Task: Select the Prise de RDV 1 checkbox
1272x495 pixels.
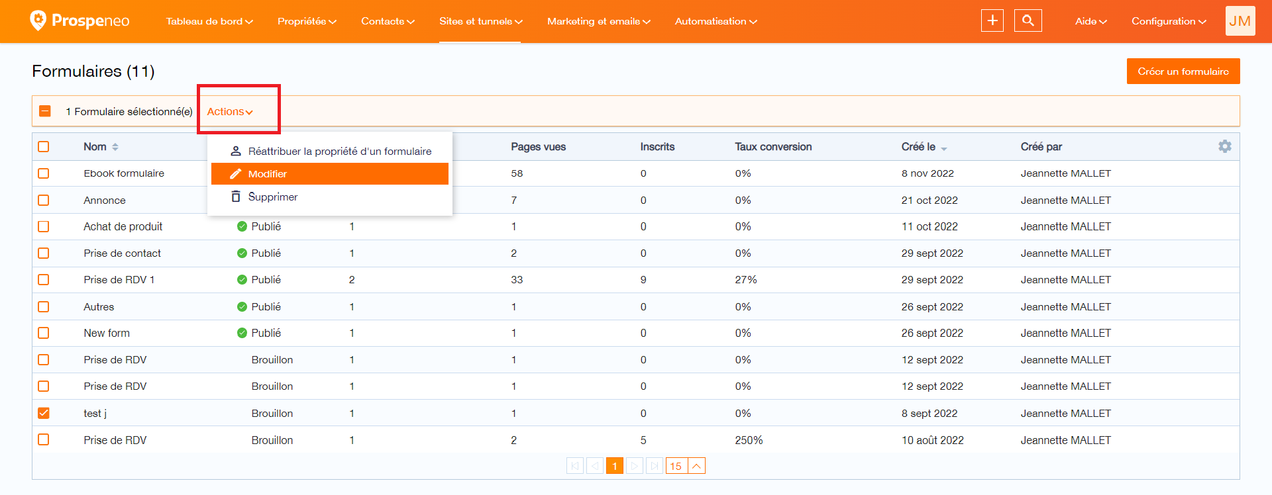Action: click(44, 280)
